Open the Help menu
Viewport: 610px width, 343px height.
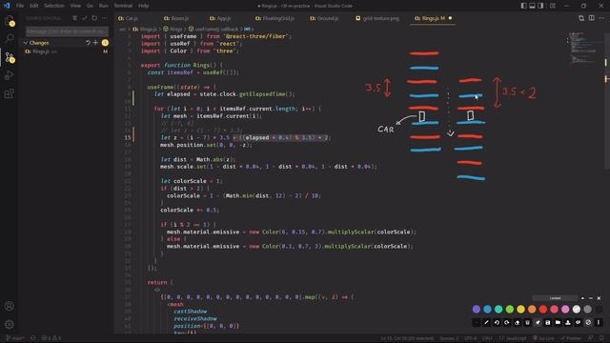144,6
